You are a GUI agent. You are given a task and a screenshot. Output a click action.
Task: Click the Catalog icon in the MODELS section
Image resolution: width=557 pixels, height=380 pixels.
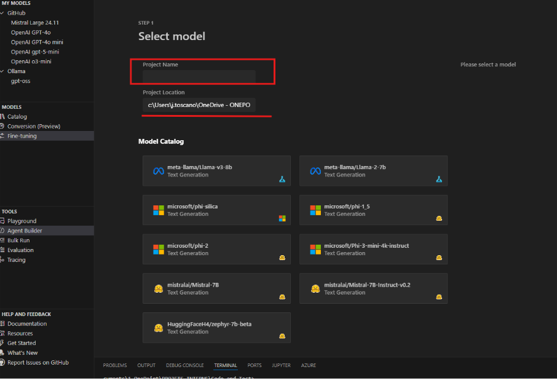pyautogui.click(x=2, y=117)
